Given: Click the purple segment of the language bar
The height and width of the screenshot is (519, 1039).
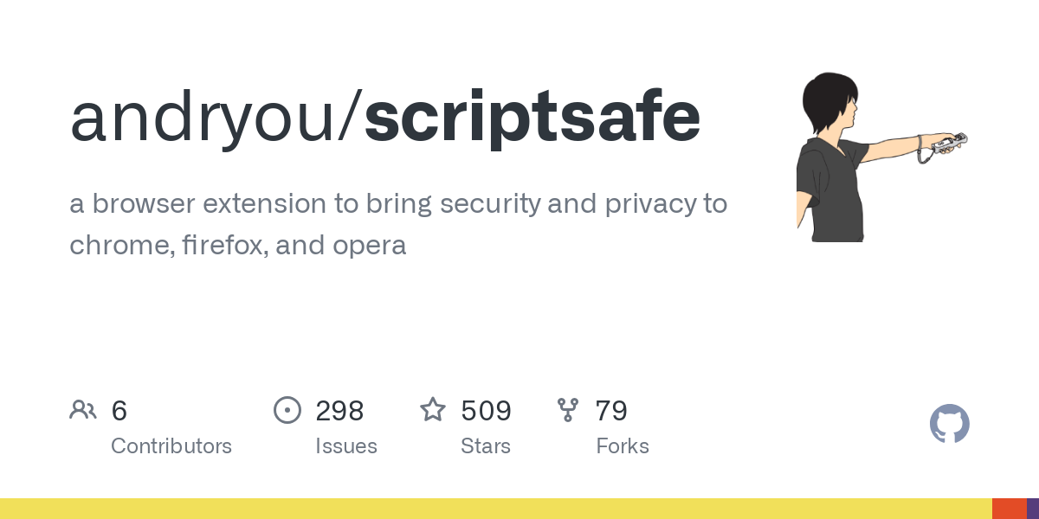Looking at the screenshot, I should (1033, 509).
